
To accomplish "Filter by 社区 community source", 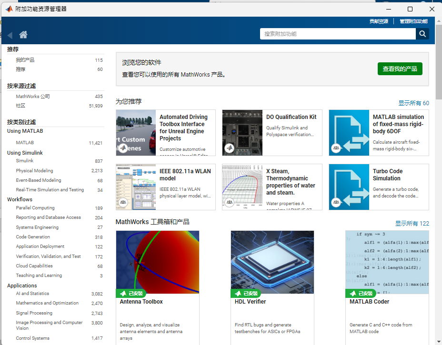I will (x=20, y=106).
